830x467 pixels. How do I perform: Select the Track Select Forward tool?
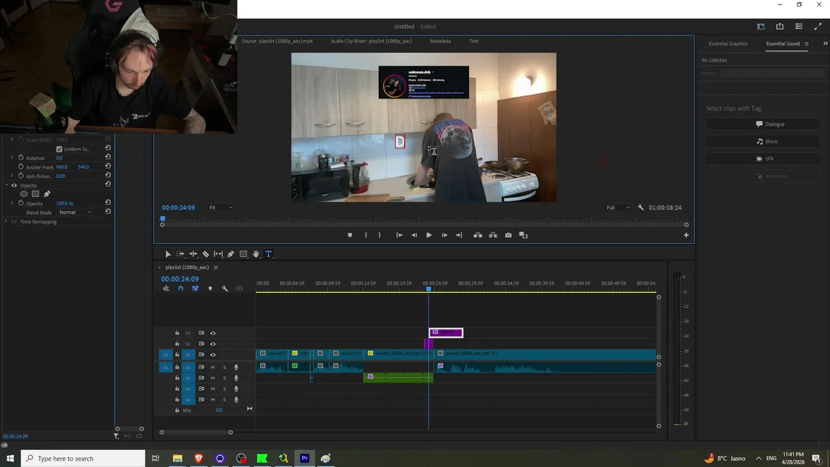(180, 254)
